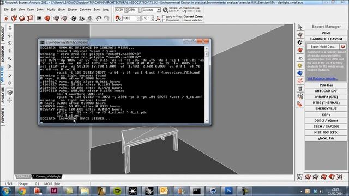Expand the AUTOCAD DXF export section
349x196 pixels.
pyautogui.click(x=326, y=91)
